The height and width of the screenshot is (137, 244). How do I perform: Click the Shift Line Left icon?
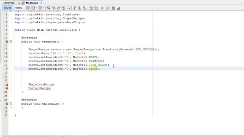pyautogui.click(x=91, y=8)
